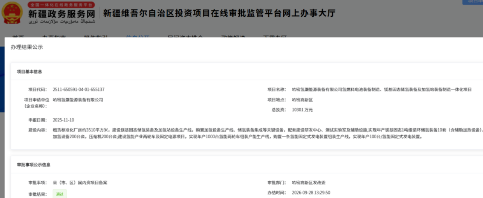Screen dimensions: 483x198
Task: Open the 办事指南 navigation tab
Action: pos(54,37)
